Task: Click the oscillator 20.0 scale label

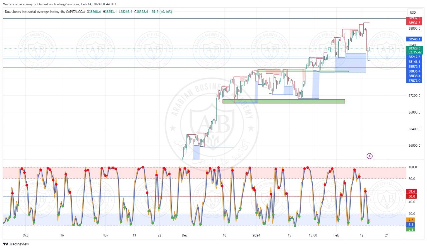Action: tap(411, 214)
